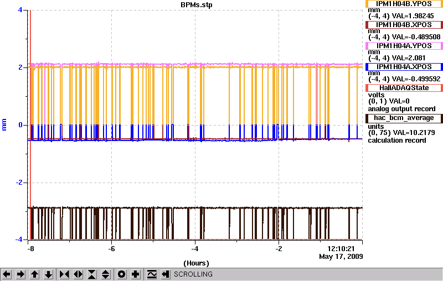Click the circle auto-scale toolbar icon

click(x=121, y=274)
